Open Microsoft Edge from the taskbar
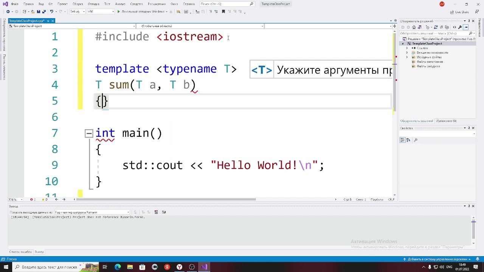 point(118,267)
